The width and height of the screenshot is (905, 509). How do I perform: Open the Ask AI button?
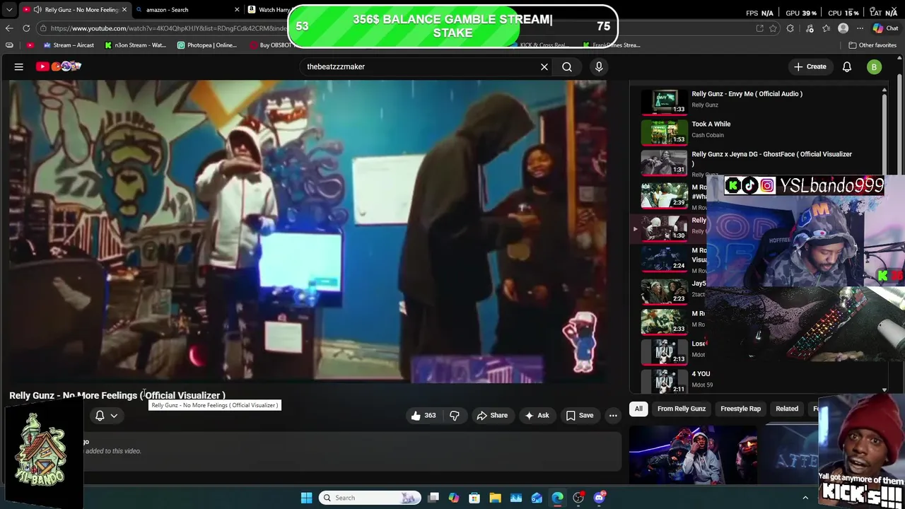click(537, 415)
